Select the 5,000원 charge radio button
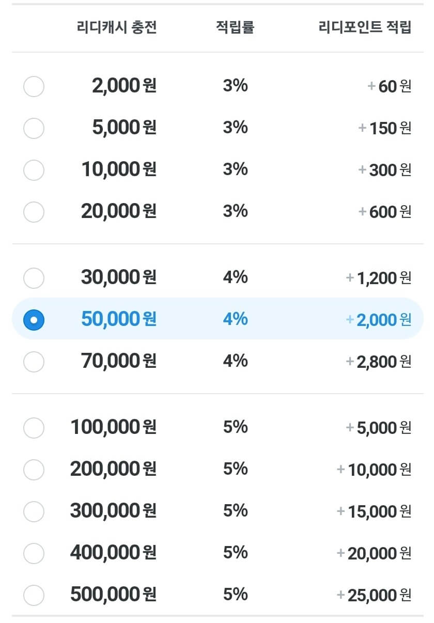Screen dimensions: 434x623 (x=34, y=128)
